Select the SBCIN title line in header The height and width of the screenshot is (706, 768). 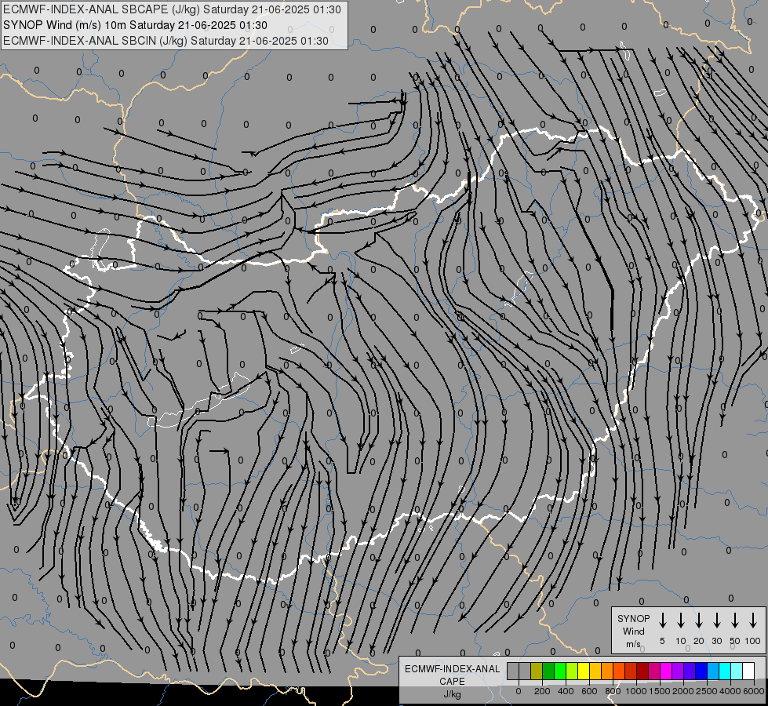[x=166, y=41]
